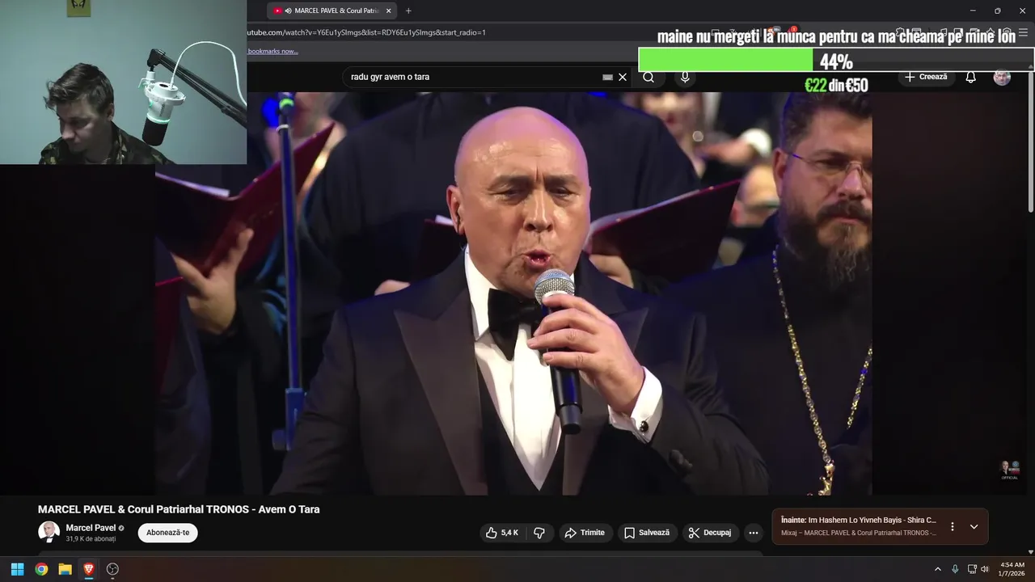The height and width of the screenshot is (582, 1035).
Task: Open Marcel Pavel channel avatar
Action: pyautogui.click(x=49, y=532)
